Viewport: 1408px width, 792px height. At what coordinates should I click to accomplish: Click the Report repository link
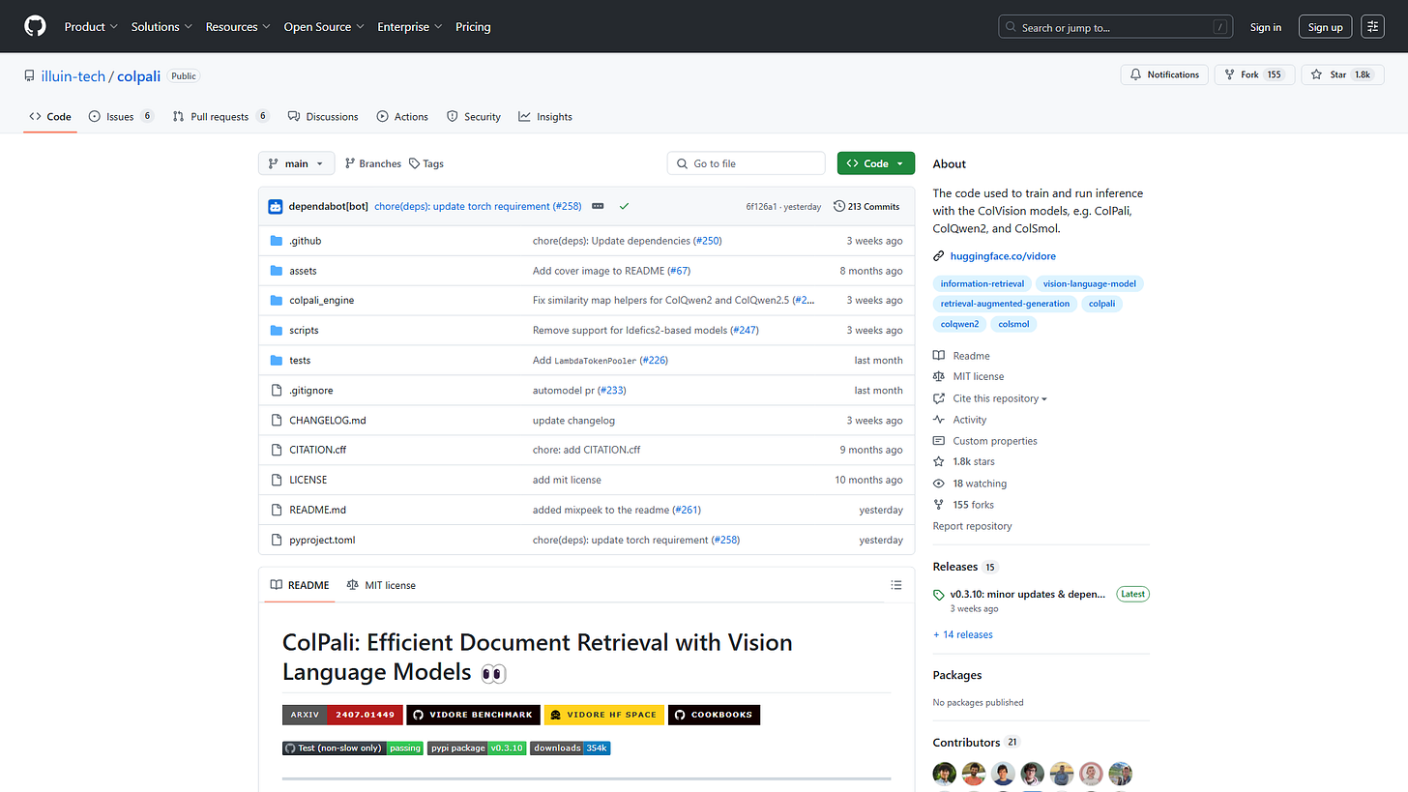(972, 526)
